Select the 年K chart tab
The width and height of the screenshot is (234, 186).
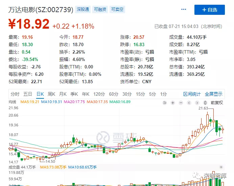pyautogui.click(x=86, y=94)
